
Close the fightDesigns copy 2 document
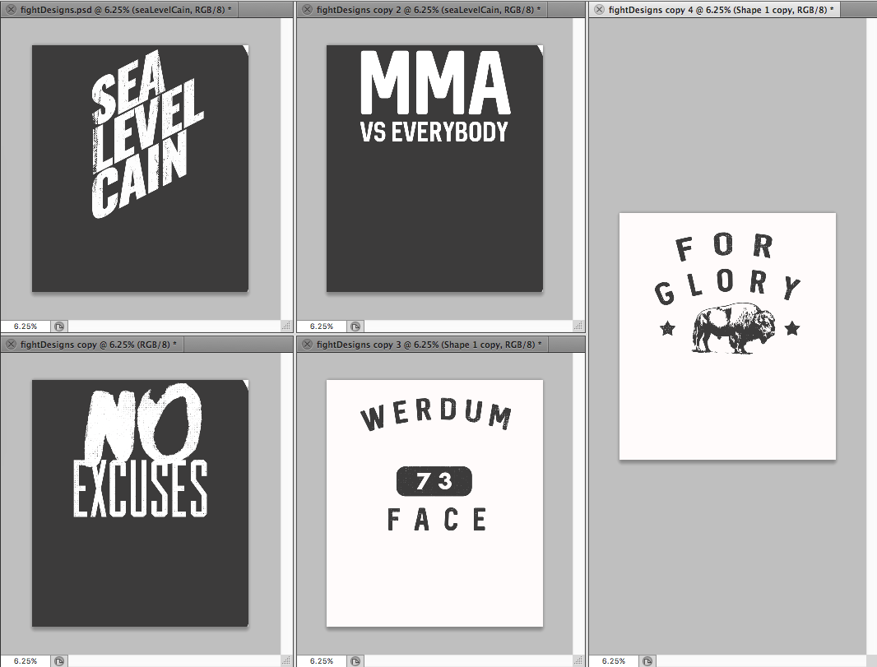click(307, 10)
